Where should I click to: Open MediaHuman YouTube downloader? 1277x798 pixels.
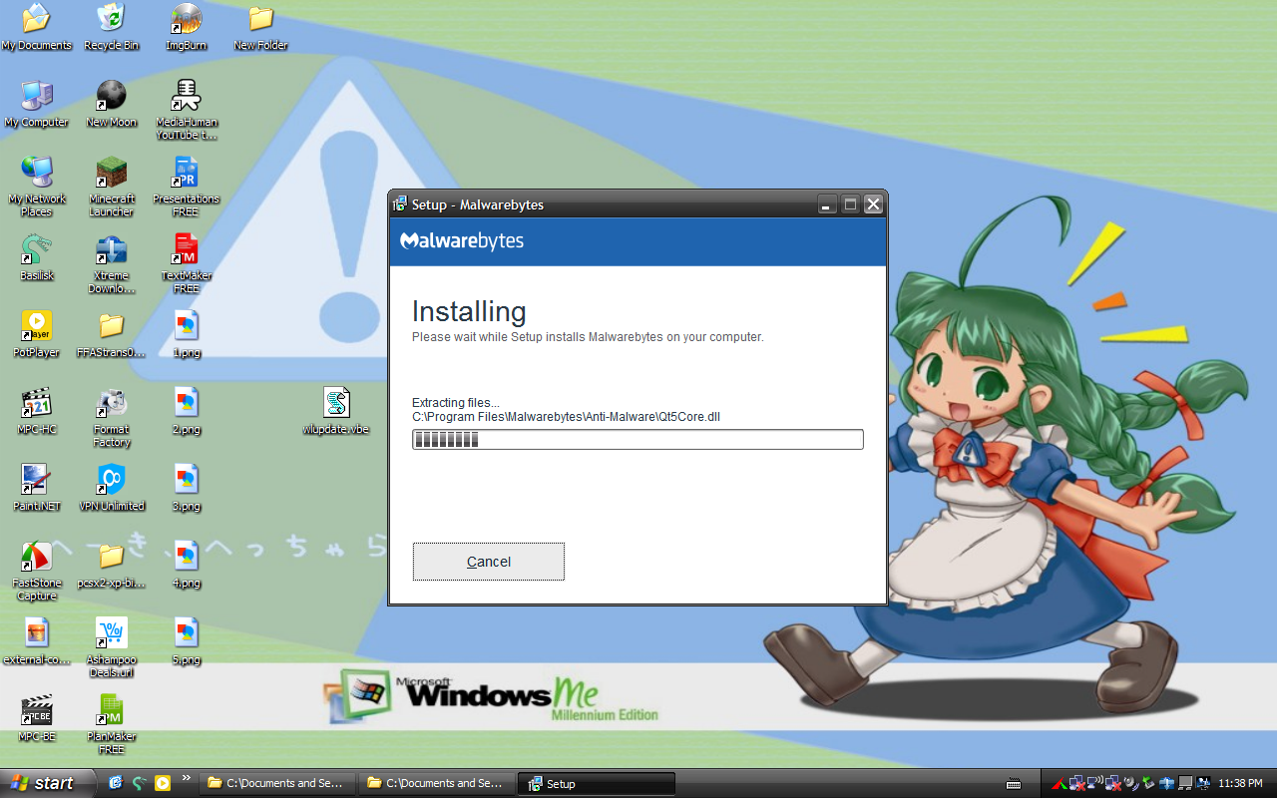click(185, 95)
